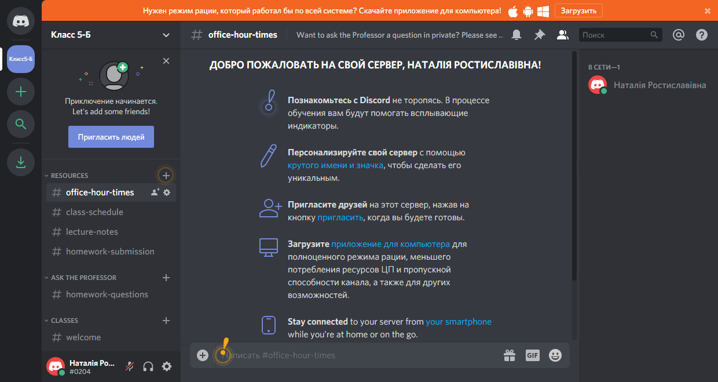Select the Класс5-Б server icon
Viewport: 718px width, 382px height.
pyautogui.click(x=21, y=59)
